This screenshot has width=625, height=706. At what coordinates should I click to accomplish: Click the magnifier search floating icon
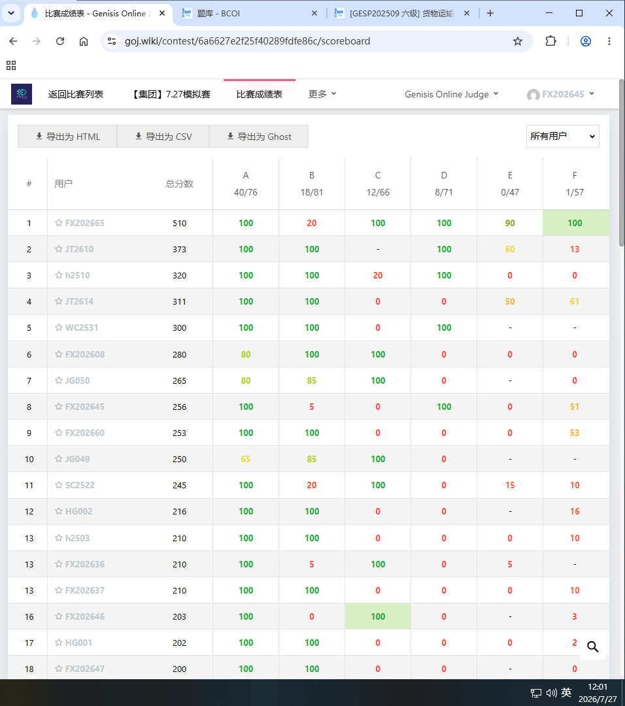pyautogui.click(x=592, y=647)
